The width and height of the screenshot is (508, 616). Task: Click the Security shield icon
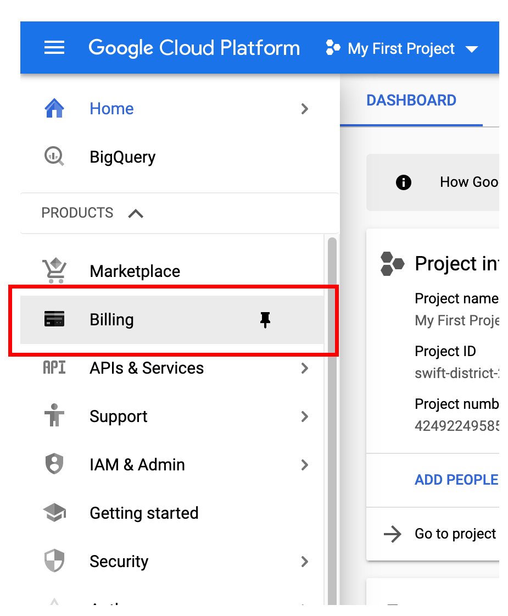click(54, 560)
